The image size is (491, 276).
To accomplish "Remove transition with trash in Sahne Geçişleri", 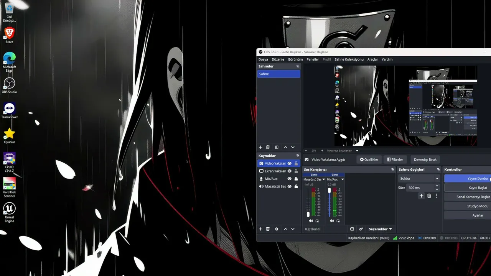I will point(429,196).
